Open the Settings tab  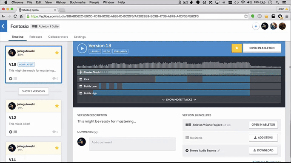pos(80,37)
